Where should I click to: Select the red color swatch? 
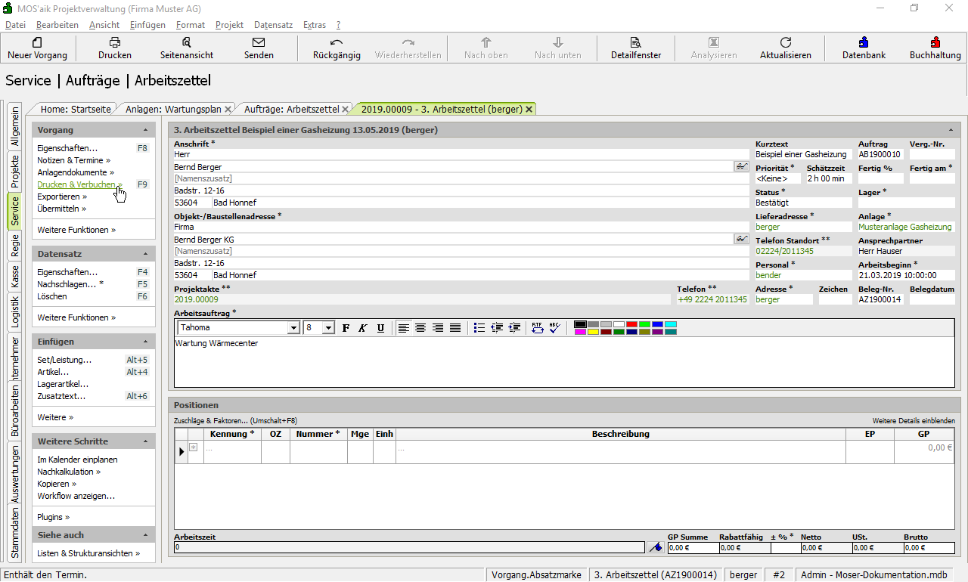631,324
